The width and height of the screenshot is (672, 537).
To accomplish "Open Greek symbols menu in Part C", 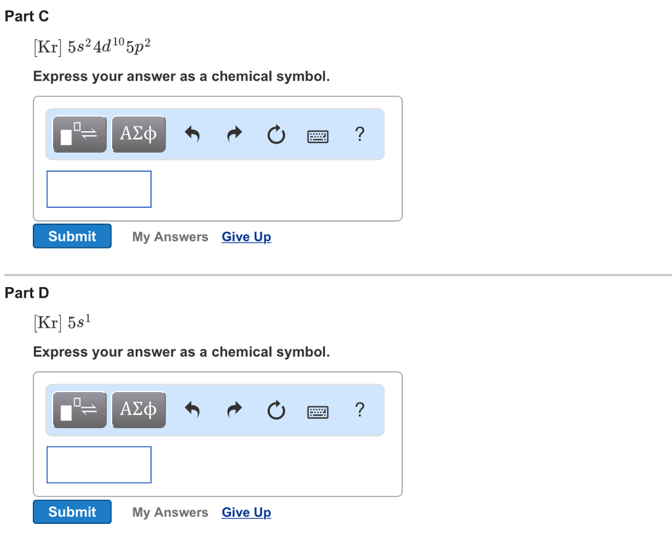I will tap(138, 134).
